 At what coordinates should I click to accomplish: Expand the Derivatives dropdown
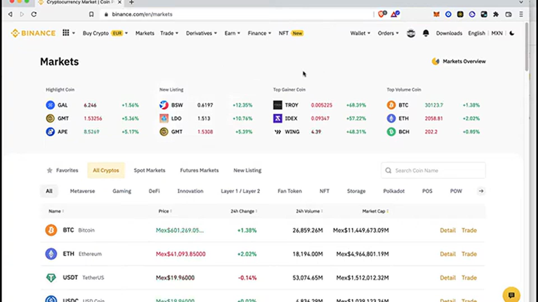point(201,33)
